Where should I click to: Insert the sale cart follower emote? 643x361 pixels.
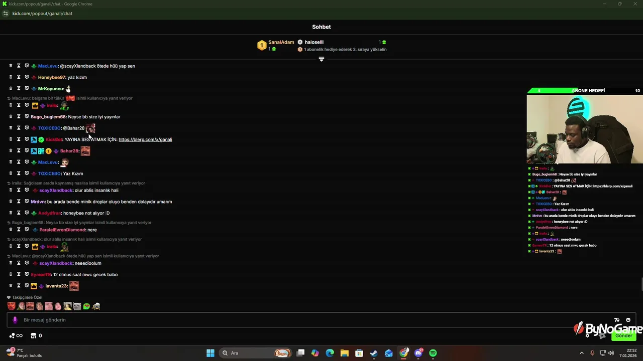pyautogui.click(x=96, y=306)
